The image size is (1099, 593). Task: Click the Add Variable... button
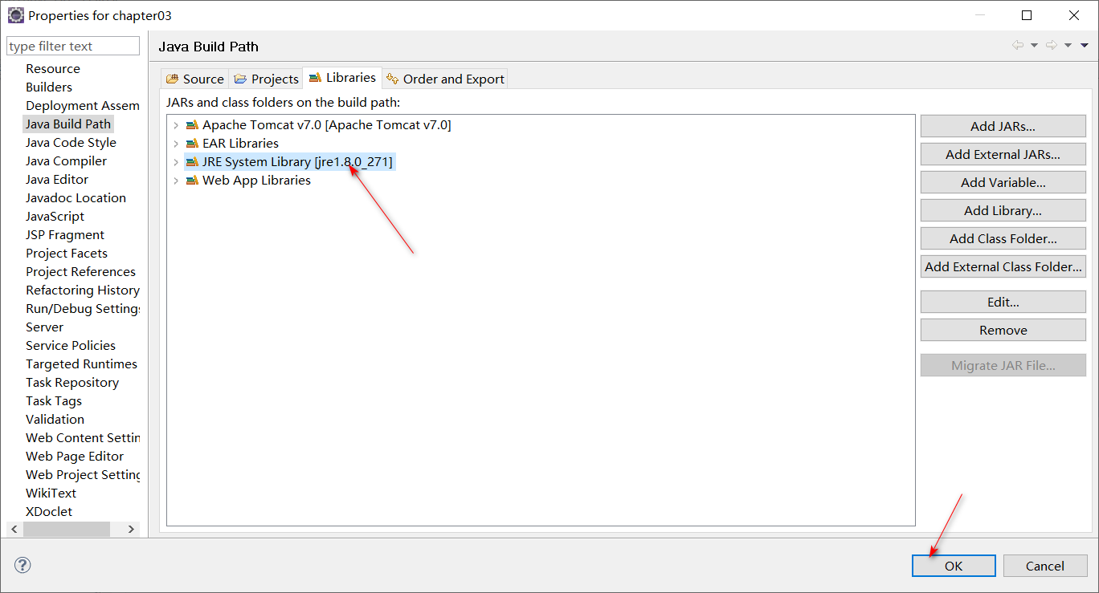1003,182
